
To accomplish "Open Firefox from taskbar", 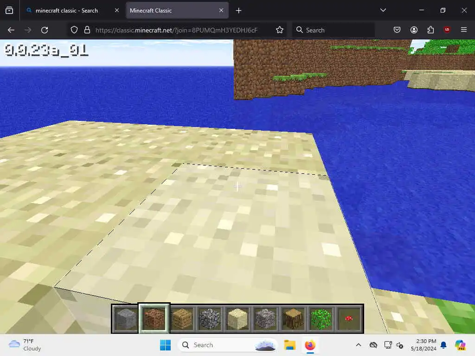I will point(310,345).
